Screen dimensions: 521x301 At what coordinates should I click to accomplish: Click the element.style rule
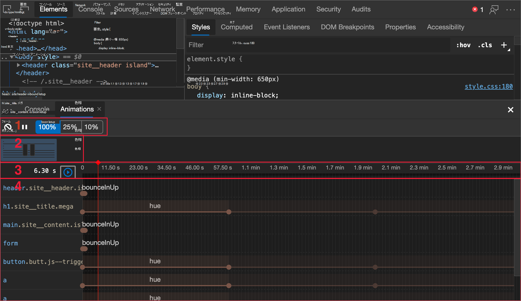point(215,59)
